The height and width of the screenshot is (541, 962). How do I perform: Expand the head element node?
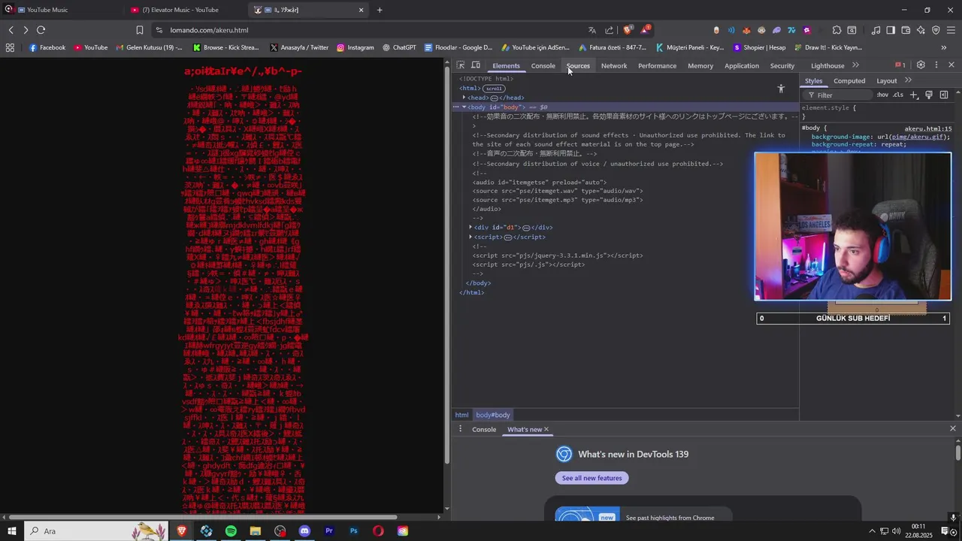click(x=463, y=98)
